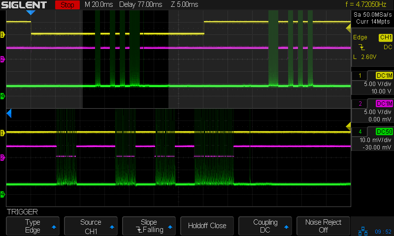Open the Coupling DC menu
This screenshot has width=394, height=236.
(x=265, y=226)
